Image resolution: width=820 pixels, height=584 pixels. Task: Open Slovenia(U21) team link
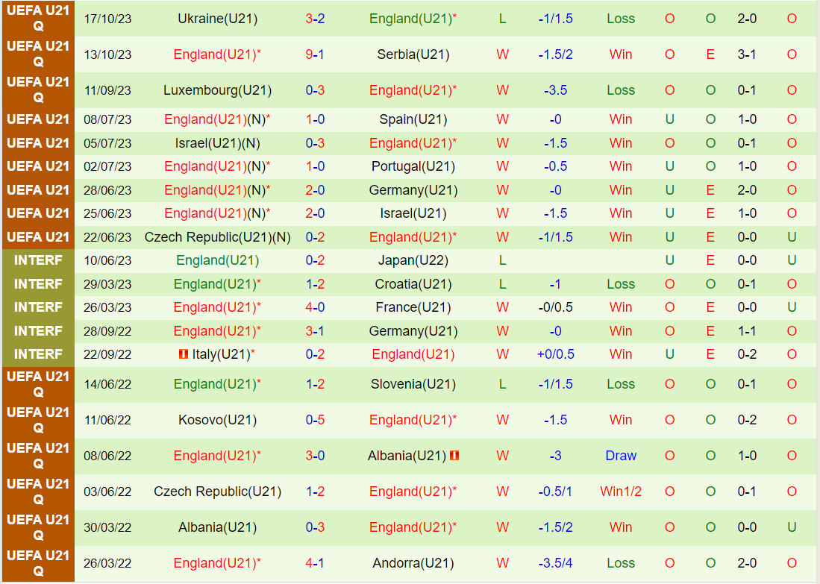coord(413,384)
